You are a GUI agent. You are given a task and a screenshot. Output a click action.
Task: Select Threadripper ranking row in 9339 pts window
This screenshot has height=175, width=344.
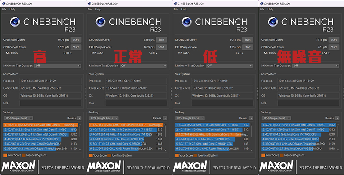coord(126,148)
